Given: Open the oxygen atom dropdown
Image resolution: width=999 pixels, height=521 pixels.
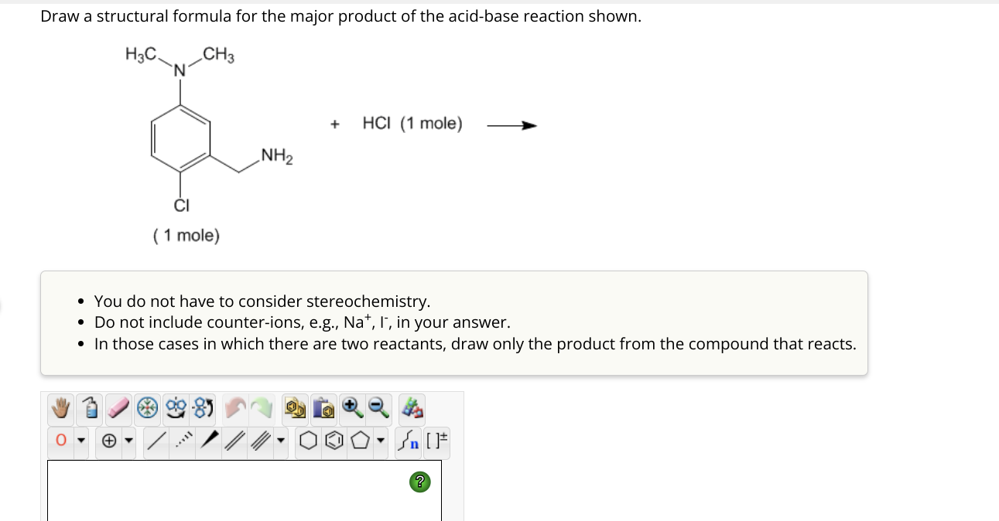Looking at the screenshot, I should click(80, 441).
